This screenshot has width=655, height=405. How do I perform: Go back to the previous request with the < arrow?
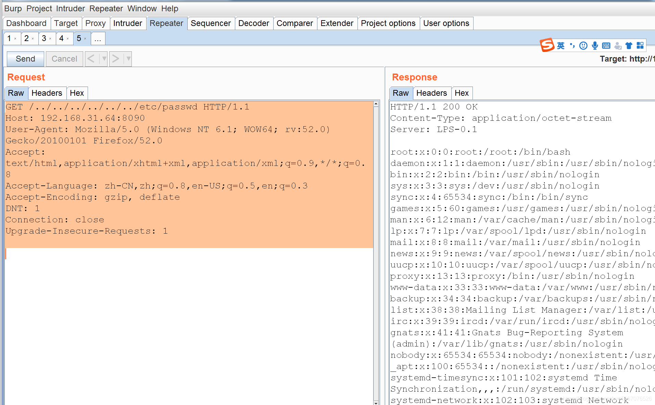coord(91,59)
